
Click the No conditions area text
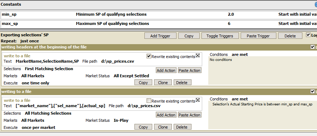pyautogui.click(x=221, y=60)
